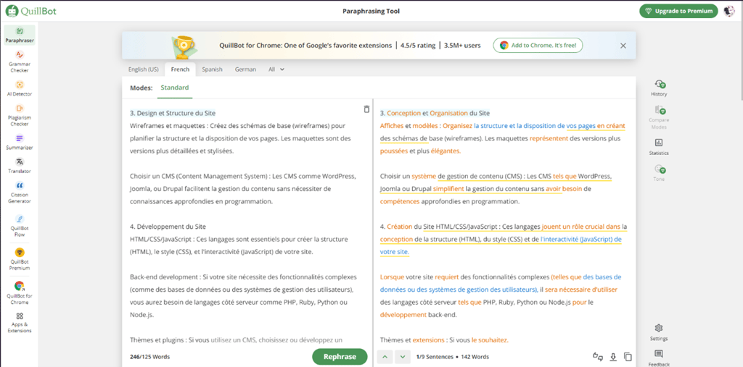Click the highlighted word 'Conception' in output

(403, 113)
